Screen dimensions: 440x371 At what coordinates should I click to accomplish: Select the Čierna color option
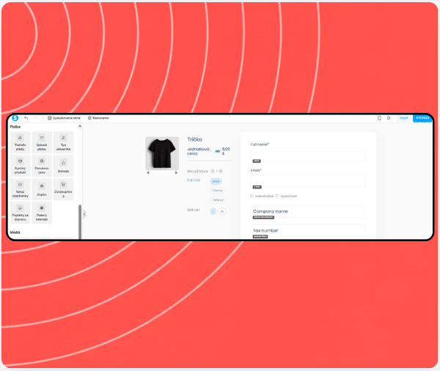coord(217,191)
